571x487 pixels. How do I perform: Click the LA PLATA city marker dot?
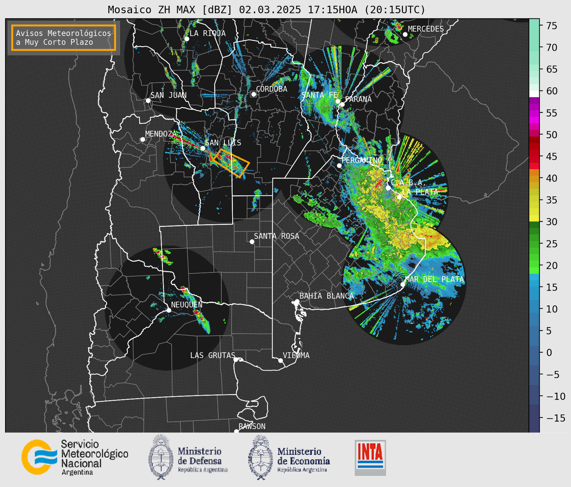[x=399, y=197]
